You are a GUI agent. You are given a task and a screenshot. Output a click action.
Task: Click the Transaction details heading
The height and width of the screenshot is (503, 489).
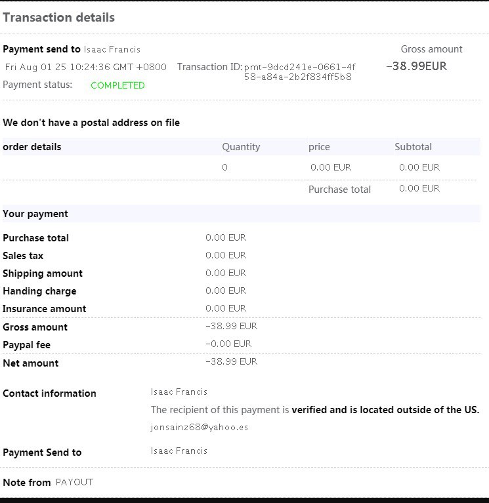59,18
